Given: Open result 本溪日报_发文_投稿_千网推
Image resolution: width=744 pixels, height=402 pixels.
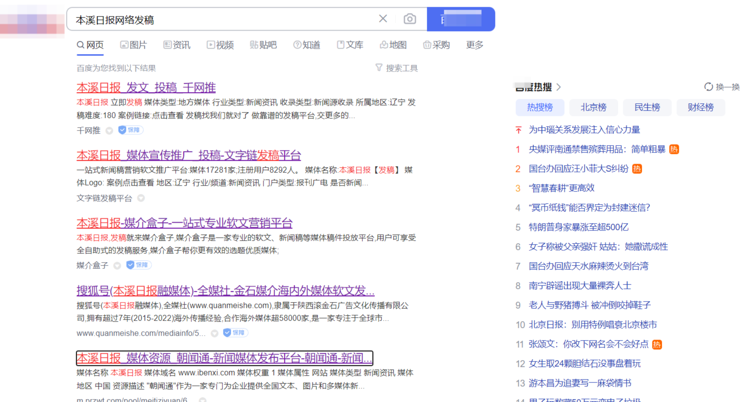Looking at the screenshot, I should 146,88.
